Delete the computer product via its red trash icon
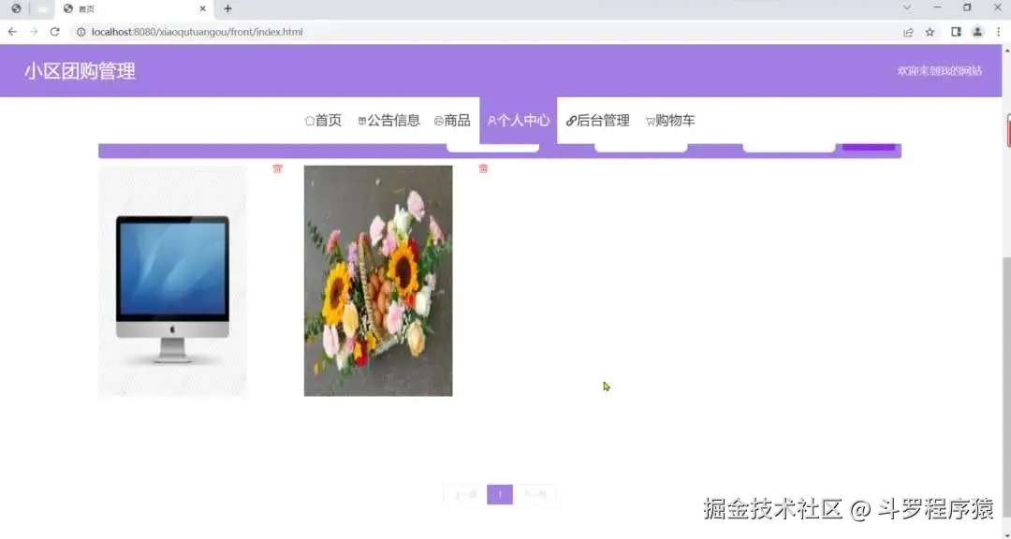 [x=277, y=169]
